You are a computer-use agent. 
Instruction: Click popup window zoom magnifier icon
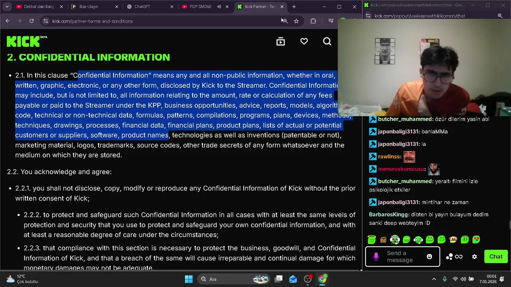pos(500,16)
